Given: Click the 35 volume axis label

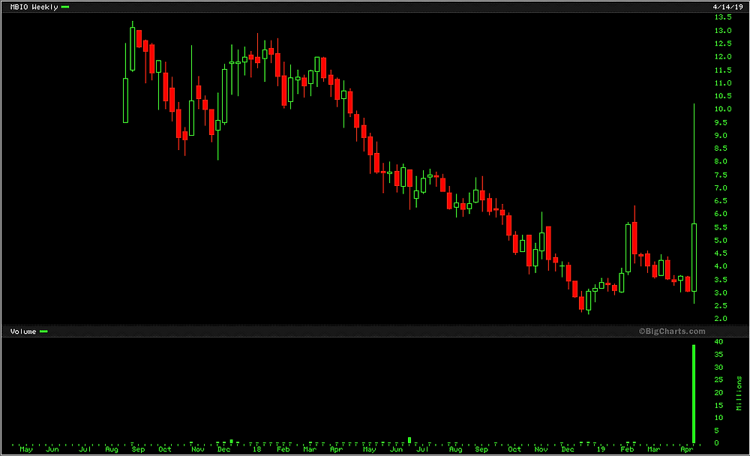Looking at the screenshot, I should (719, 355).
